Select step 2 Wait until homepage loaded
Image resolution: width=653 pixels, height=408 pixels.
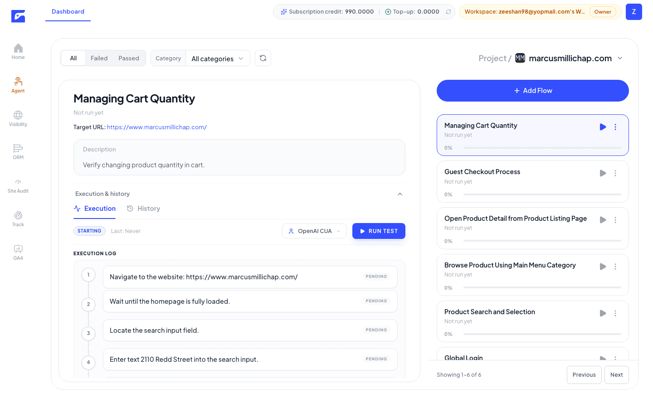[250, 301]
